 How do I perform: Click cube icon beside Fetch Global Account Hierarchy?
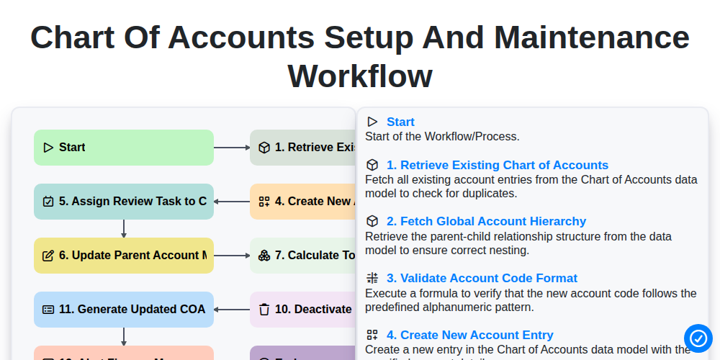372,221
